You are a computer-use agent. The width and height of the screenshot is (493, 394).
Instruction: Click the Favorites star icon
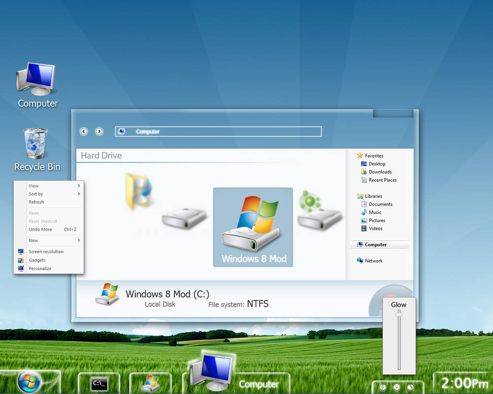[x=360, y=155]
